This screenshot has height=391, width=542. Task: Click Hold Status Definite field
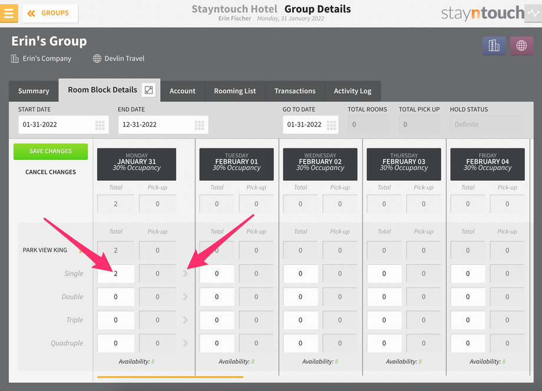coord(487,125)
